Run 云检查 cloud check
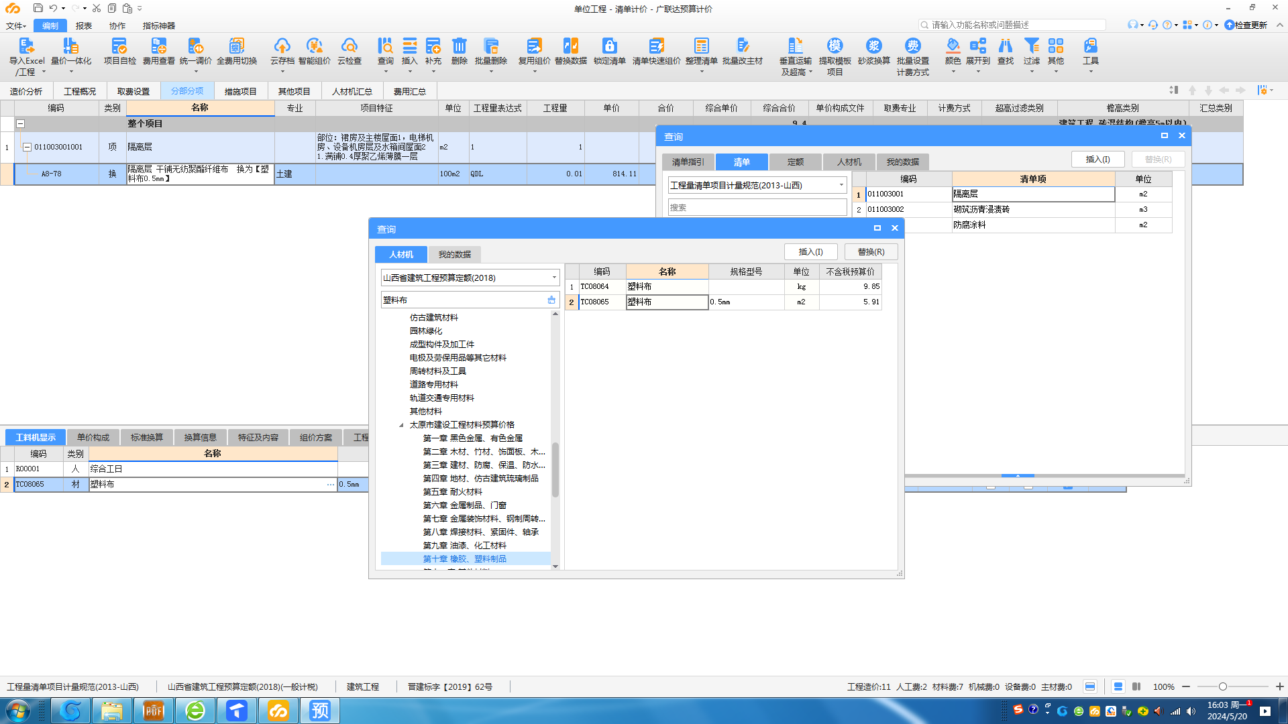 [x=349, y=52]
